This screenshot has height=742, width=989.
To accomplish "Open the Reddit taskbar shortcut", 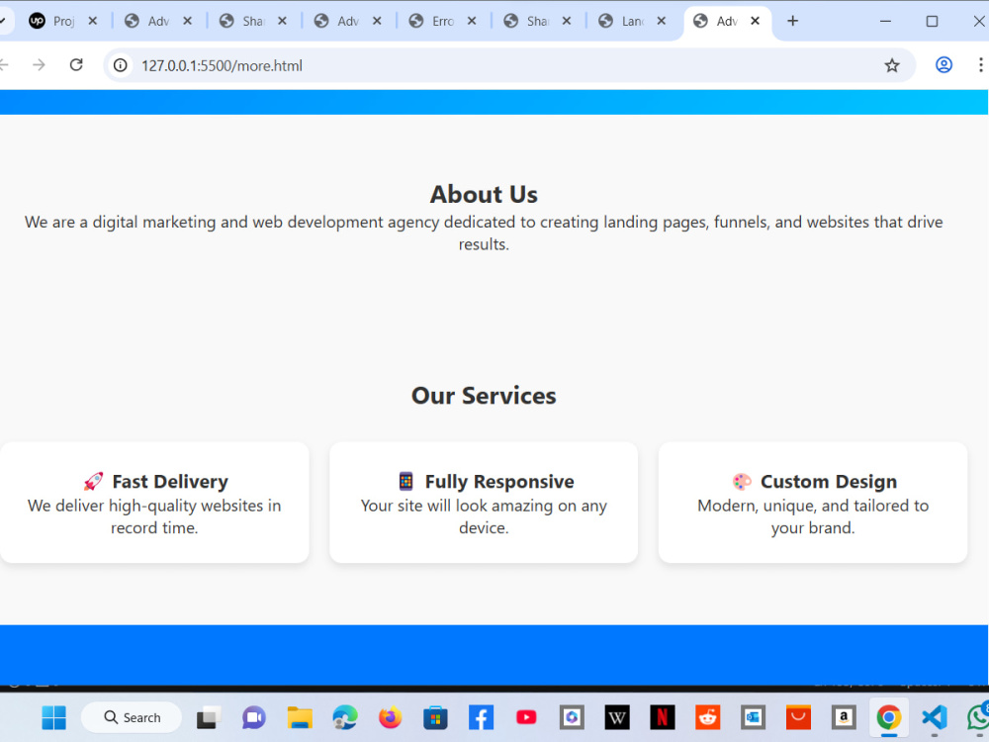I will 708,717.
